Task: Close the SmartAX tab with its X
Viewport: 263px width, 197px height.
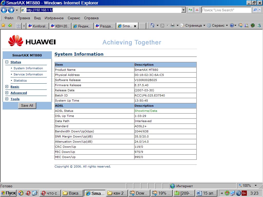Action: click(x=135, y=26)
